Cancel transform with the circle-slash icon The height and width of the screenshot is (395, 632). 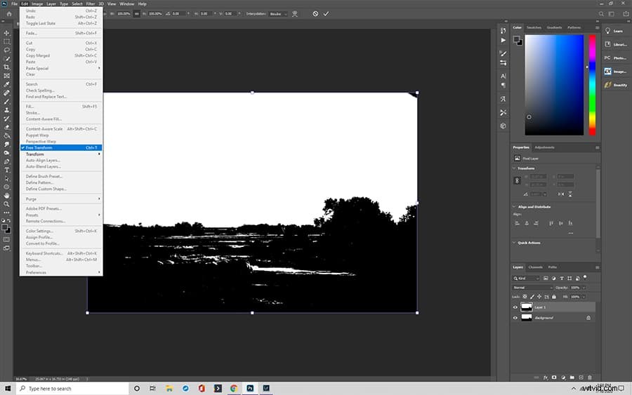(x=315, y=14)
